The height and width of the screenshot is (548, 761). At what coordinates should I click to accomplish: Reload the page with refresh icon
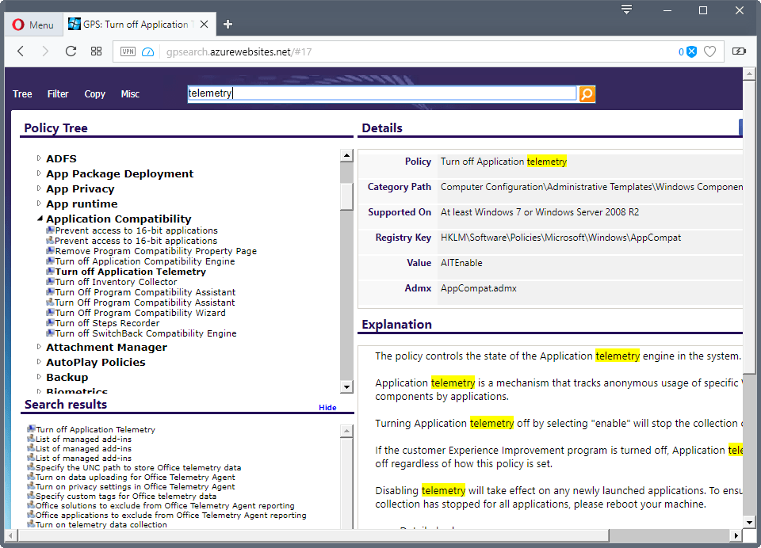[x=71, y=51]
